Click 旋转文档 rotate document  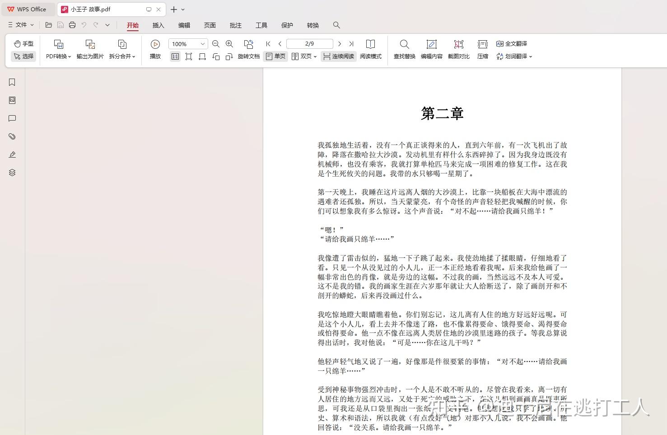click(x=249, y=50)
